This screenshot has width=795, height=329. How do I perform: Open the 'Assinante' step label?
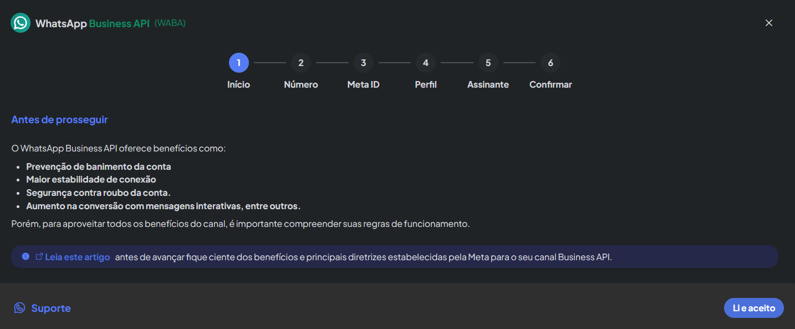pyautogui.click(x=488, y=85)
